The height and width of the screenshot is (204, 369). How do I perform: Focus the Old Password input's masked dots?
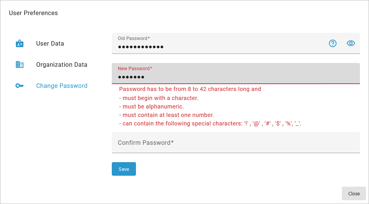(140, 47)
